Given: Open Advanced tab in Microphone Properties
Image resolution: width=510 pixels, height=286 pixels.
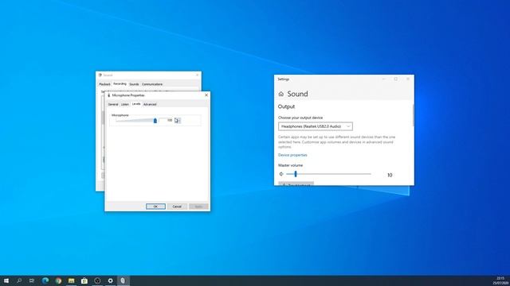Looking at the screenshot, I should click(150, 104).
